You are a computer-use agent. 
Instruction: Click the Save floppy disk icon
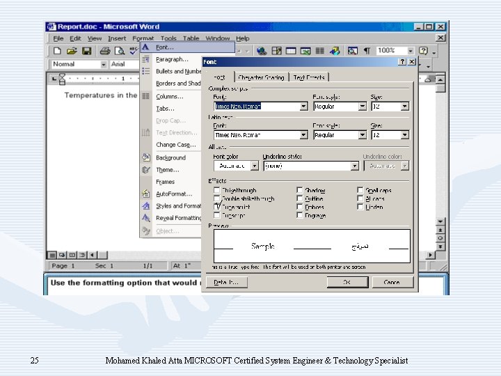86,51
